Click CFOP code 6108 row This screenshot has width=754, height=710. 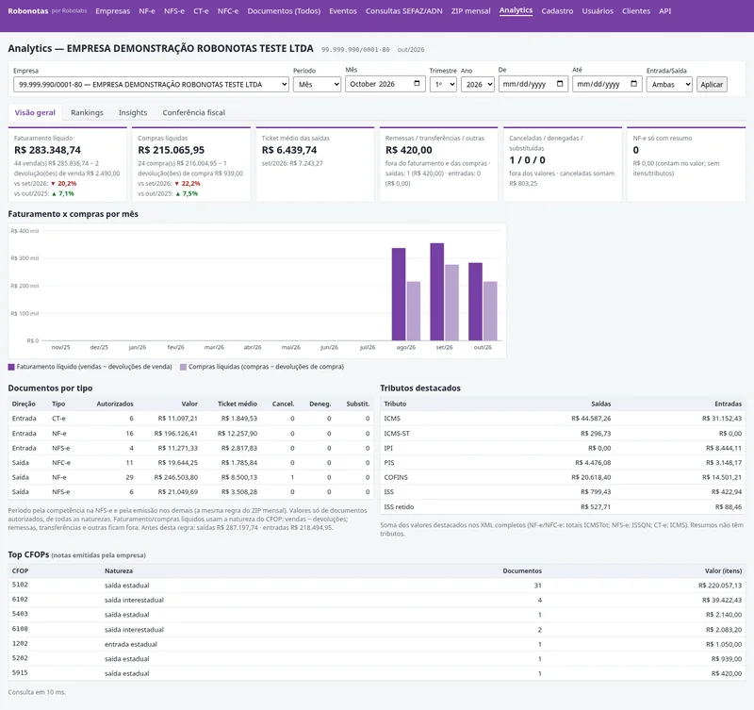(x=376, y=629)
